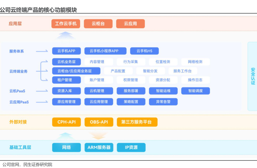
Task: Click the 行为采集 box
Action: (131, 62)
